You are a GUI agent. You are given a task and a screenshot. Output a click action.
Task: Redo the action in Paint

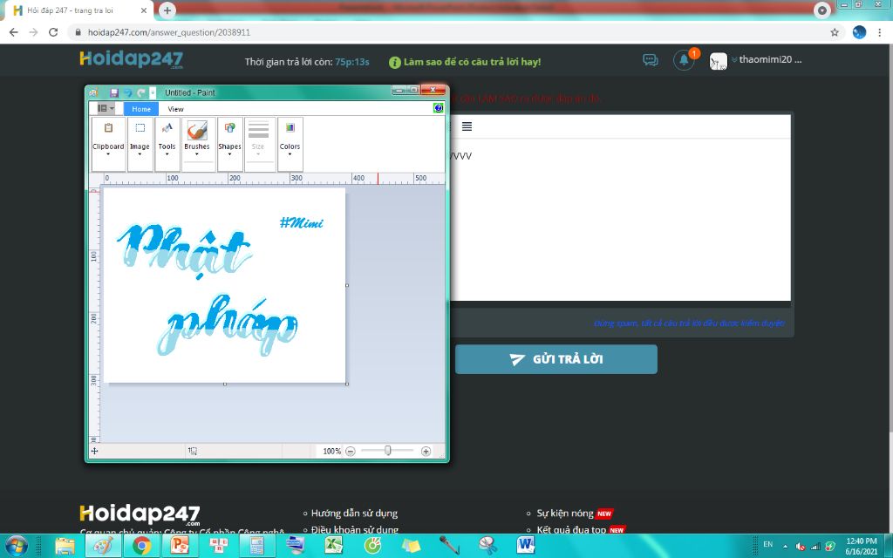pos(141,92)
